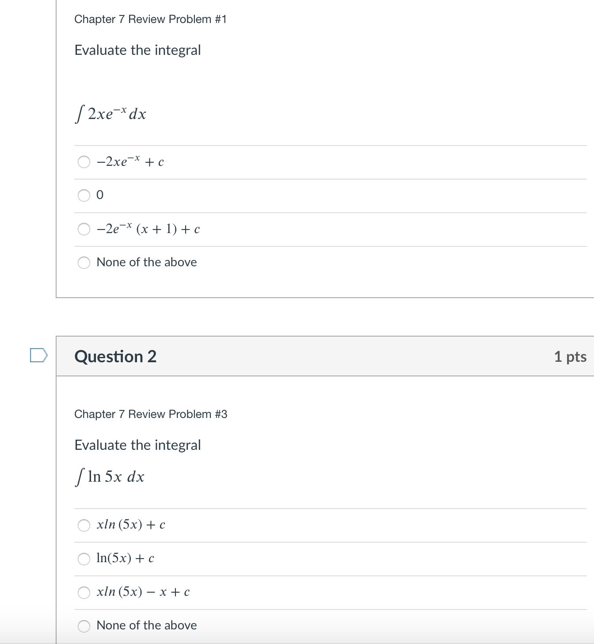Click the integral expression ∫2xe⁻ˣ dx
Image resolution: width=594 pixels, height=644 pixels.
[x=110, y=114]
